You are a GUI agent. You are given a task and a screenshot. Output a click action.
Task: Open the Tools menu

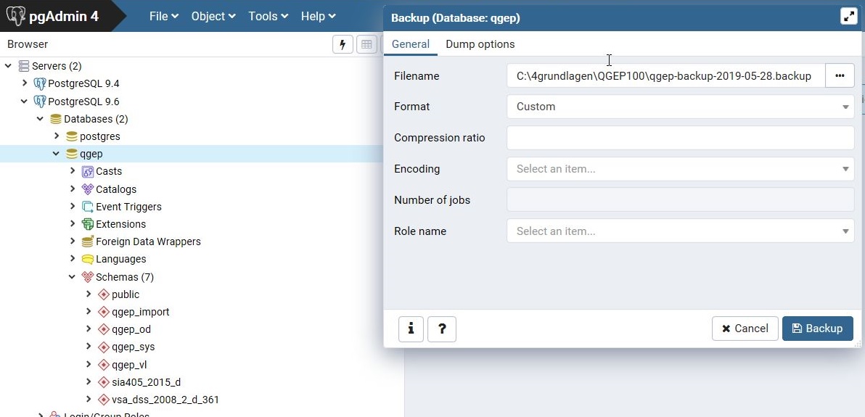[268, 16]
